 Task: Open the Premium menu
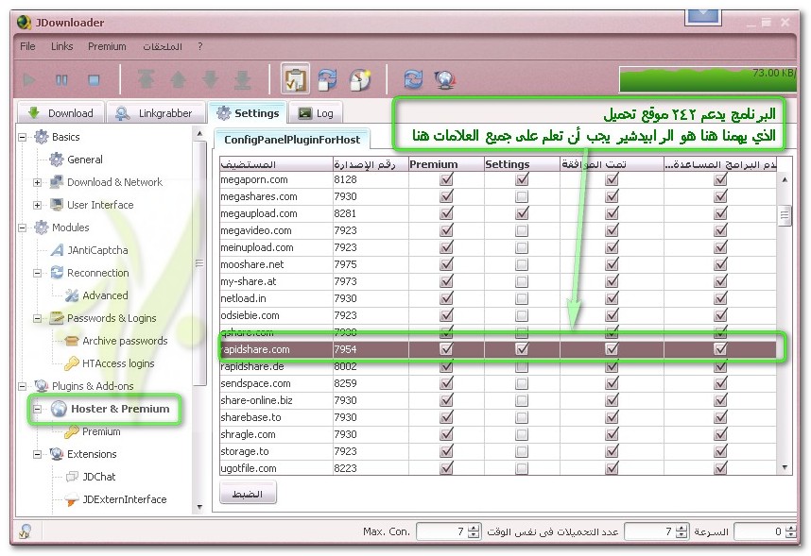107,46
